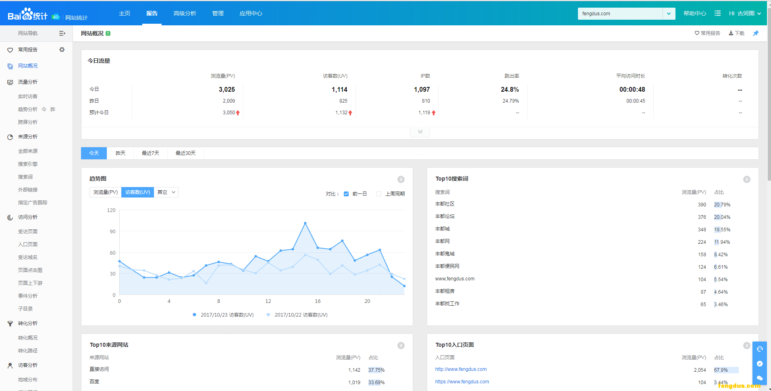Open Top10搜索词 details arrow icon
The image size is (771, 391).
pos(746,179)
